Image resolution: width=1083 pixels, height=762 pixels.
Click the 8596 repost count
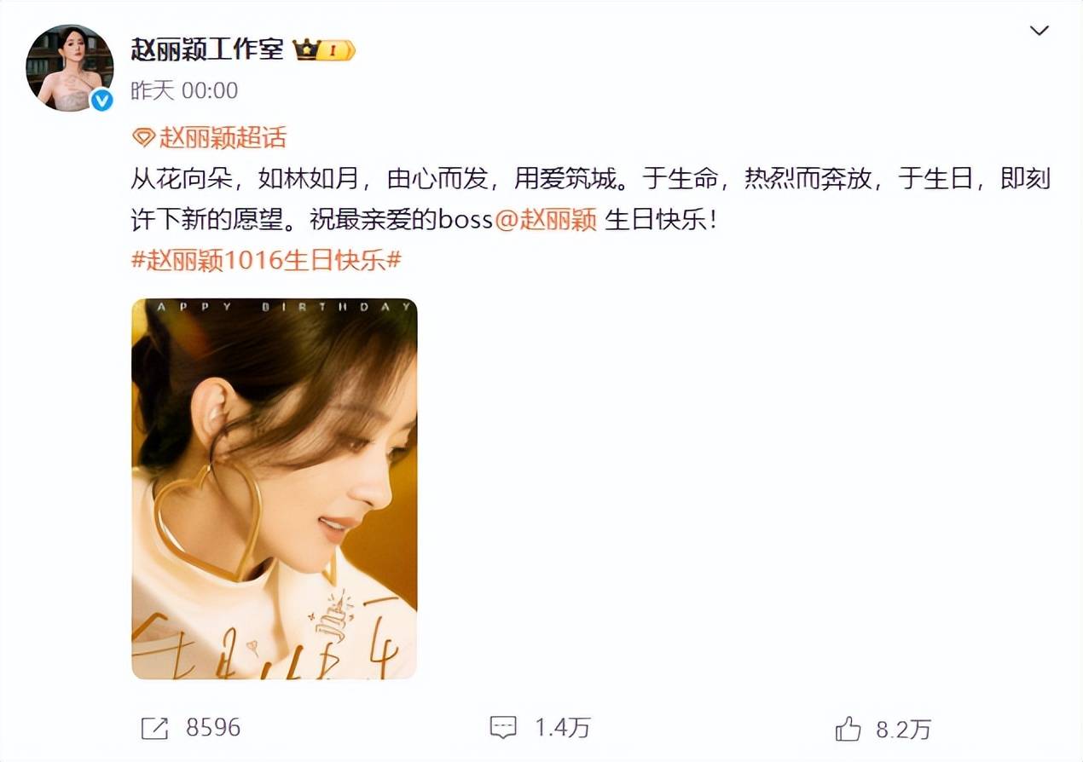tap(213, 728)
